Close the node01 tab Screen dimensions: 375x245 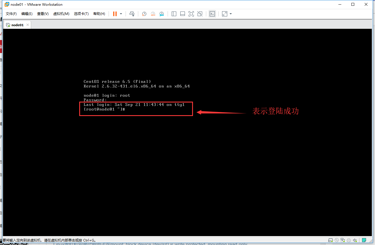(x=28, y=25)
